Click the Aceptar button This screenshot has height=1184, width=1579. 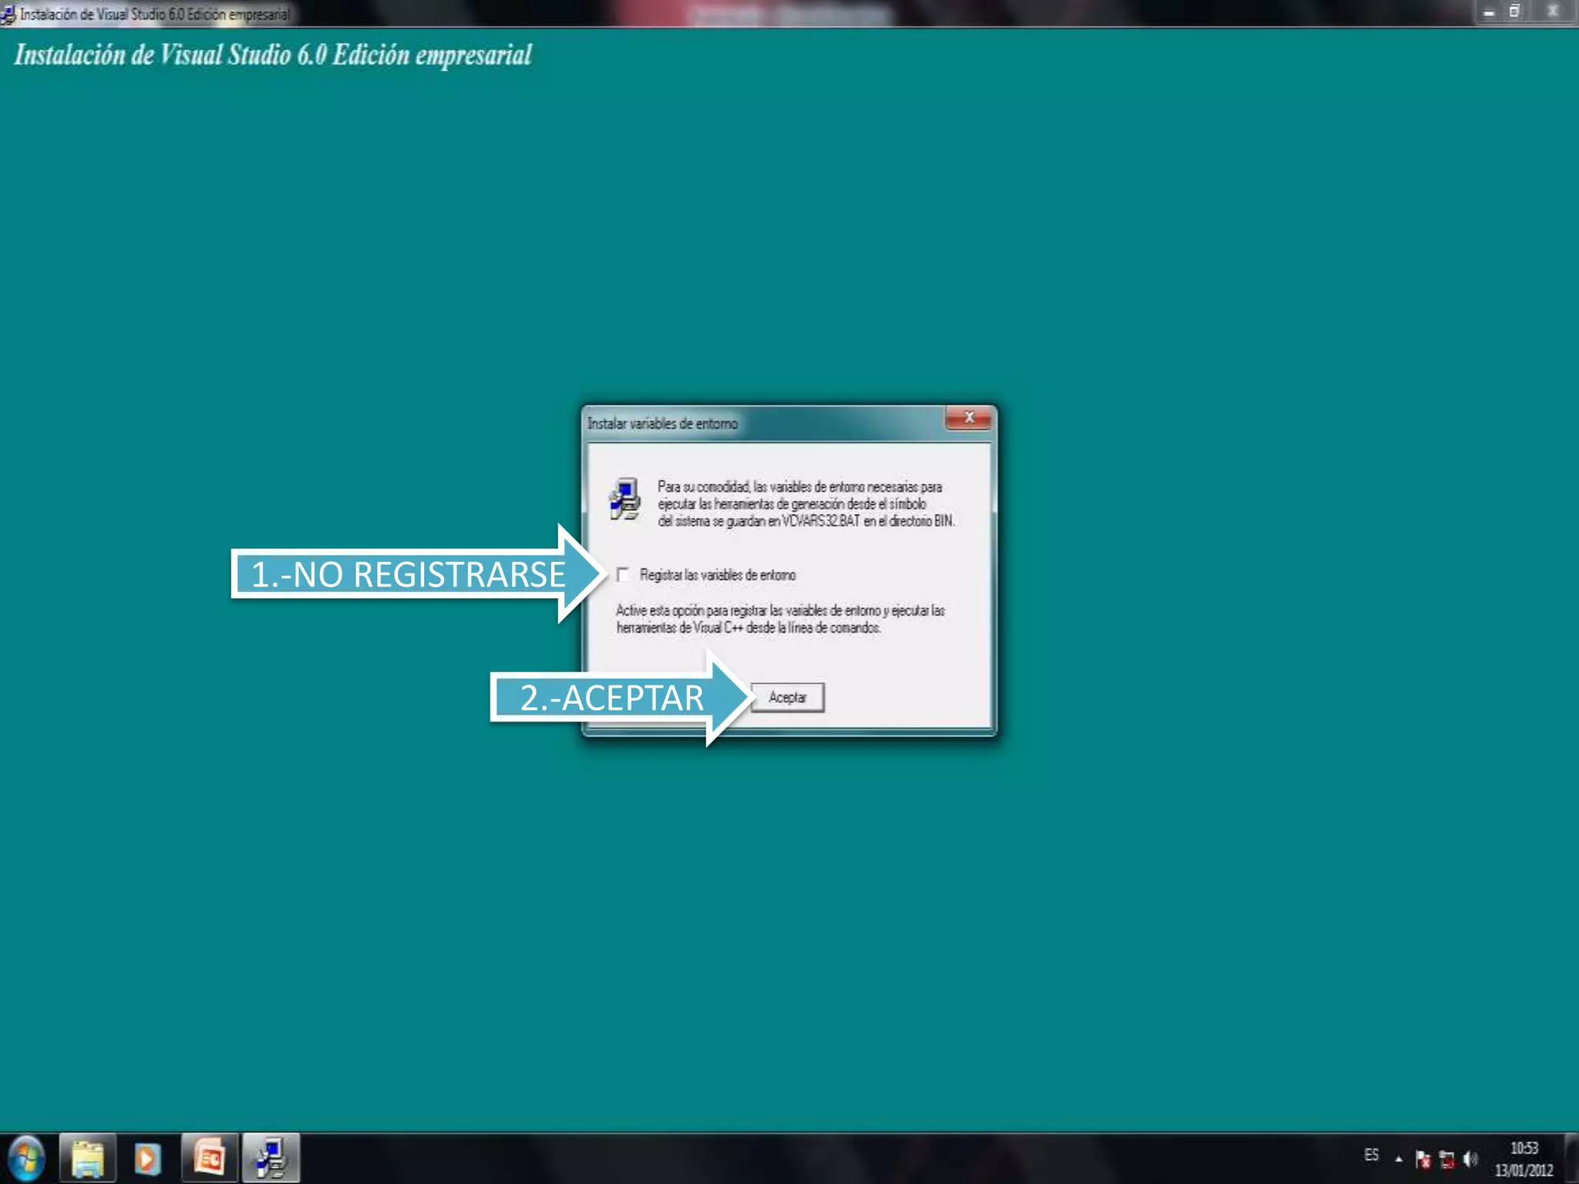pos(787,698)
